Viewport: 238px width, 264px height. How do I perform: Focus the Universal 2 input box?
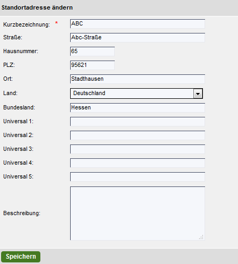tap(138, 135)
